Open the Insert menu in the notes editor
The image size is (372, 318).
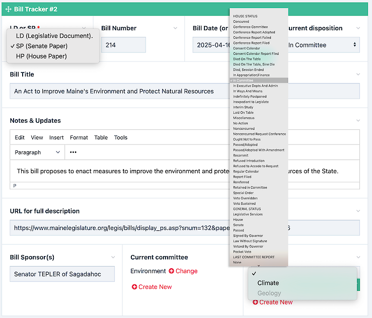pyautogui.click(x=56, y=137)
